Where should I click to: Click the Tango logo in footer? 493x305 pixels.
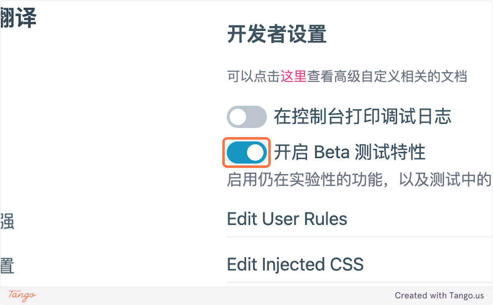22,295
